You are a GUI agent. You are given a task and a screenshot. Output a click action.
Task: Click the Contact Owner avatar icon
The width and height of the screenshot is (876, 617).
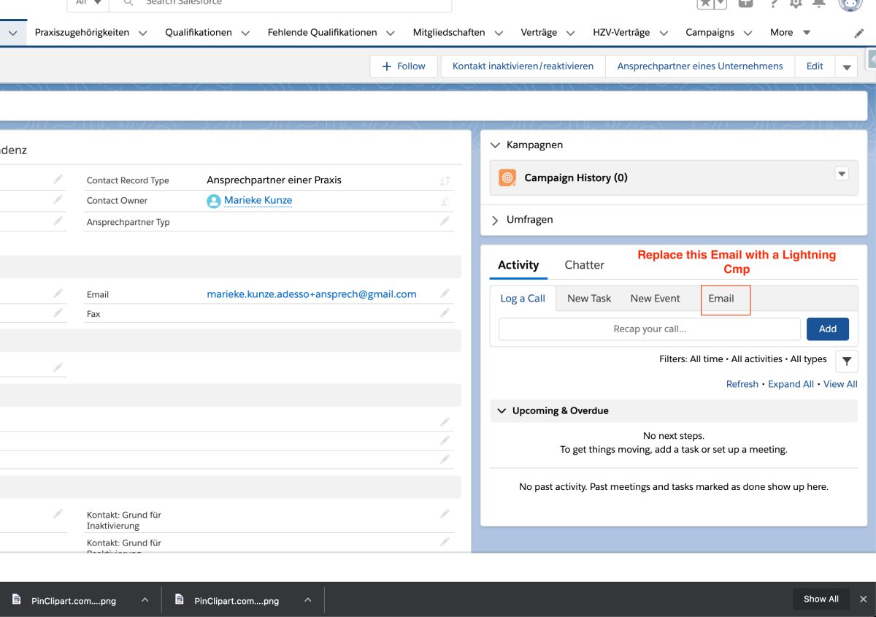pyautogui.click(x=213, y=201)
